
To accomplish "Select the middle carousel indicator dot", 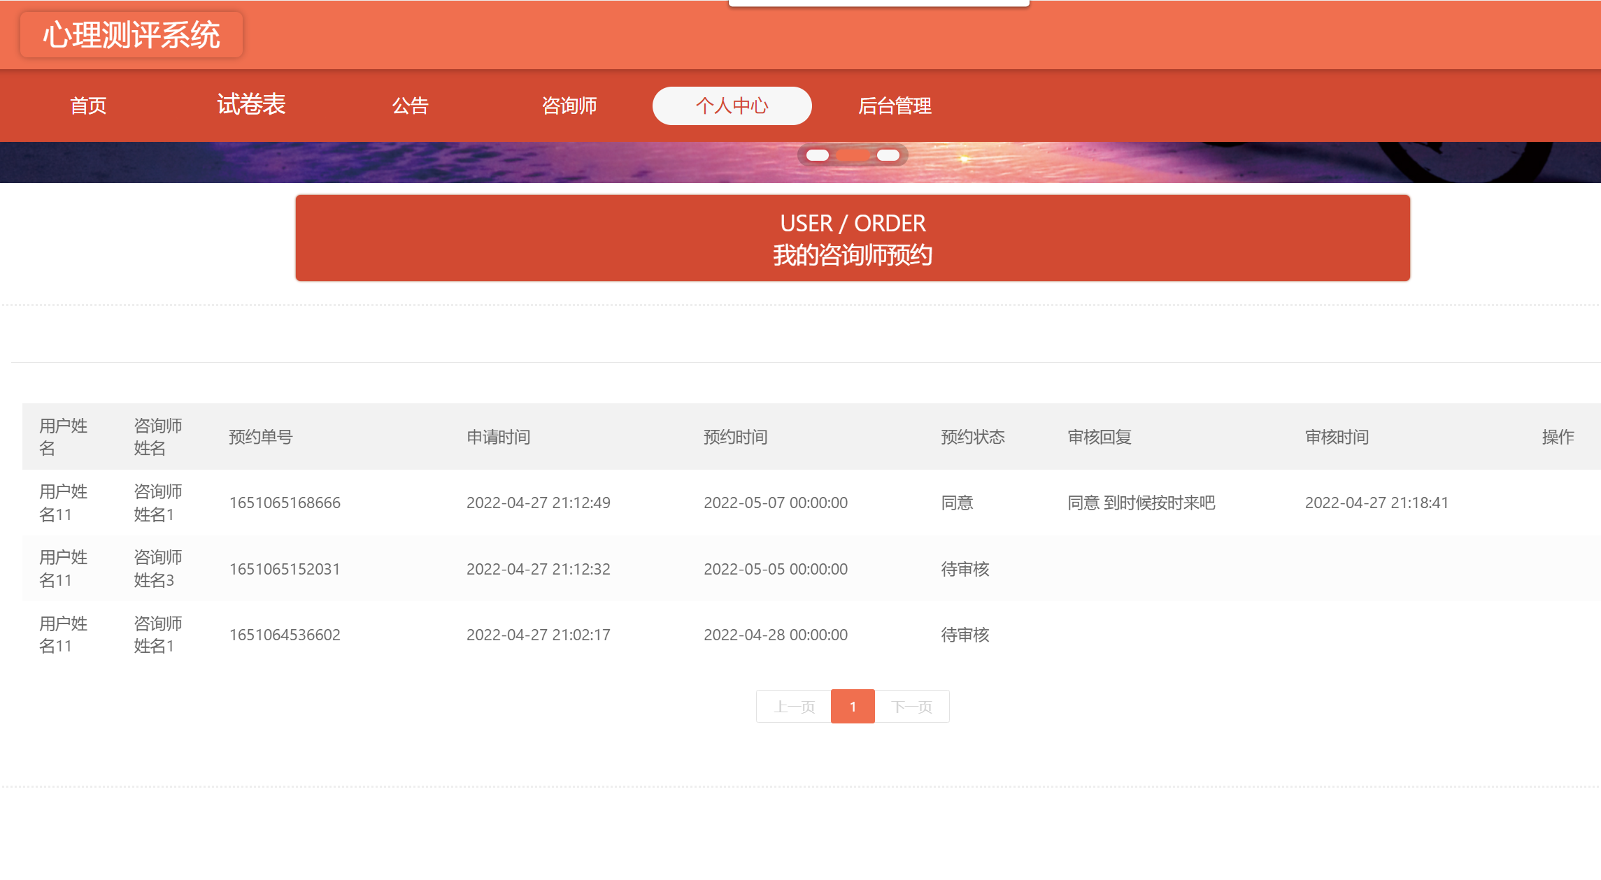I will point(853,156).
